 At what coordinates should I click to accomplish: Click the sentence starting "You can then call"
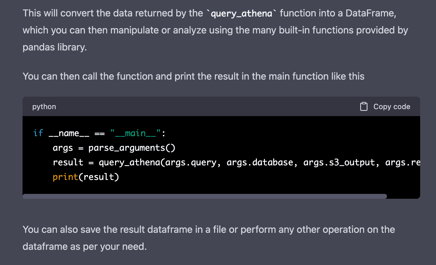coord(193,76)
